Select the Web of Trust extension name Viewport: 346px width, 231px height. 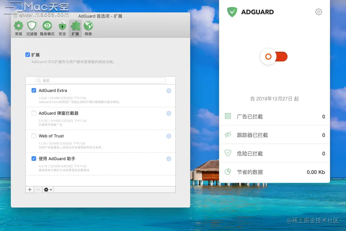[51, 136]
